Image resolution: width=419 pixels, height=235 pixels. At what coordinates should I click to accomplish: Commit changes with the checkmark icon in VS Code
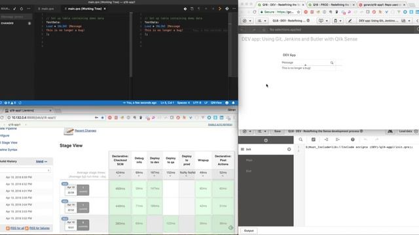click(x=14, y=8)
